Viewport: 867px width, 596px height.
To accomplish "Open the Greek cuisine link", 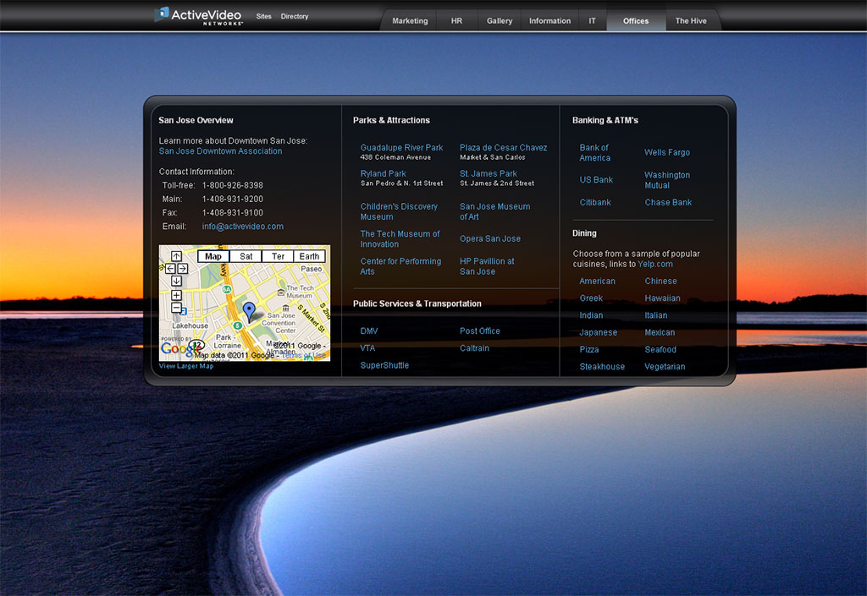I will point(591,298).
